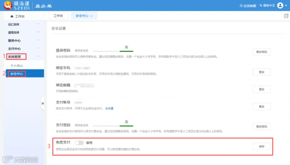Click the sidebar collapse handle icon
The height and width of the screenshot is (165, 290).
click(x=43, y=103)
